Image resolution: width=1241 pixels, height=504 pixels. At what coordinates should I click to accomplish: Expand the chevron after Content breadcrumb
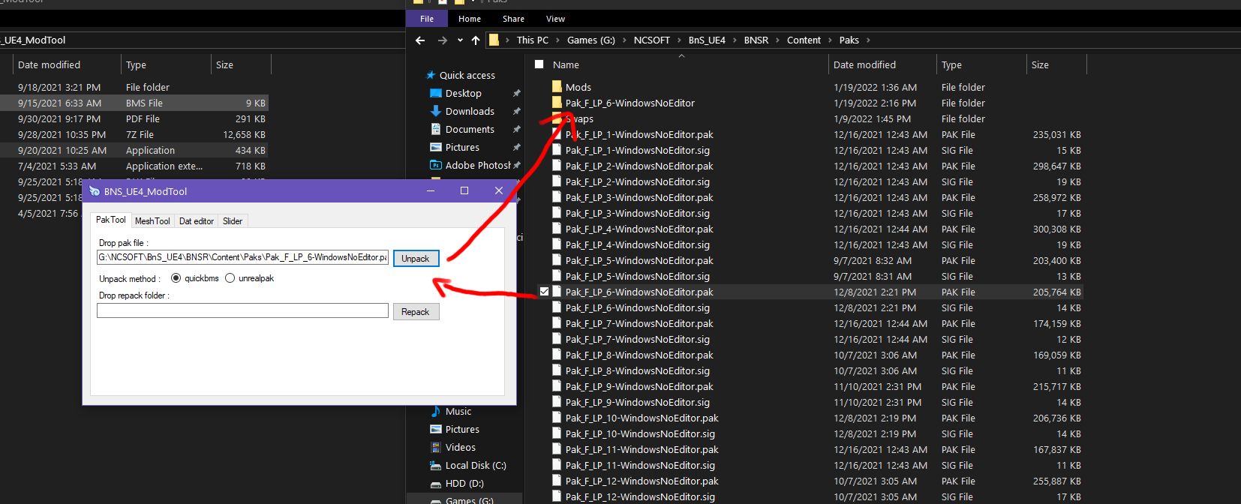(830, 40)
